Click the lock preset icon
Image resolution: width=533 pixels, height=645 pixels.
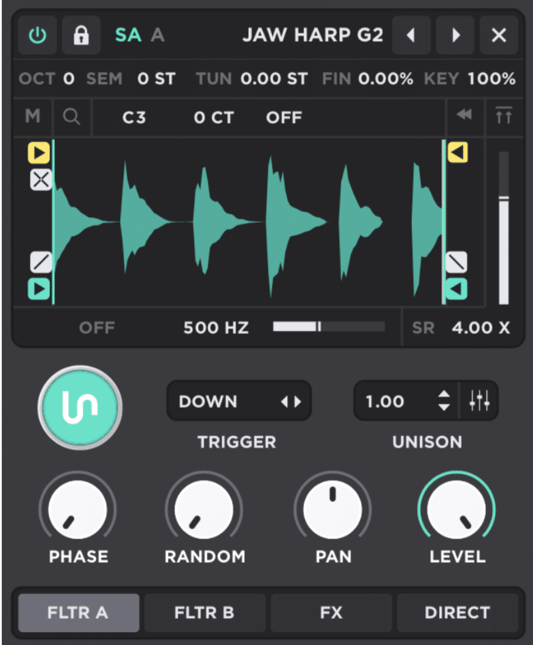pos(81,36)
